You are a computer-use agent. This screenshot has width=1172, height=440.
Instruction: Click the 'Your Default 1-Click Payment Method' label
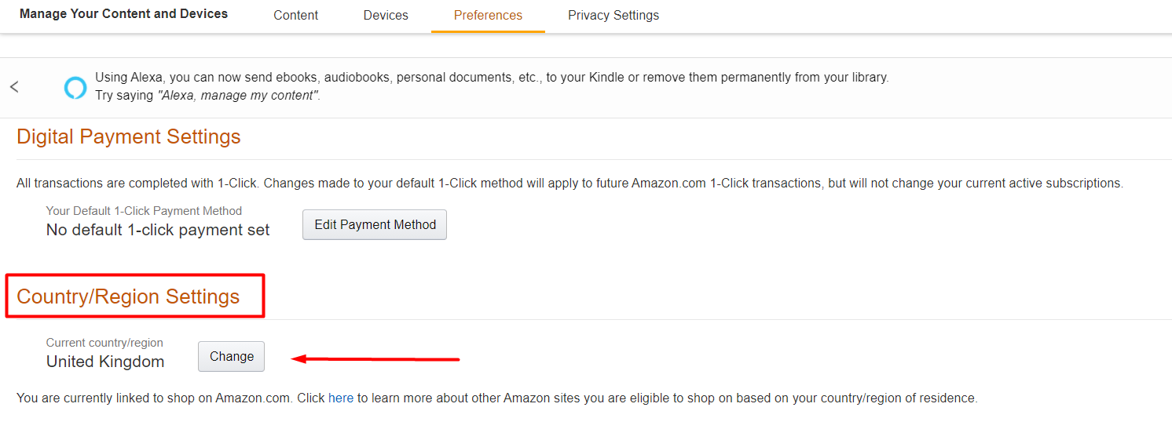(144, 211)
